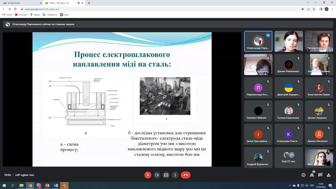Open the Chrome profile avatar

pos(326,9)
